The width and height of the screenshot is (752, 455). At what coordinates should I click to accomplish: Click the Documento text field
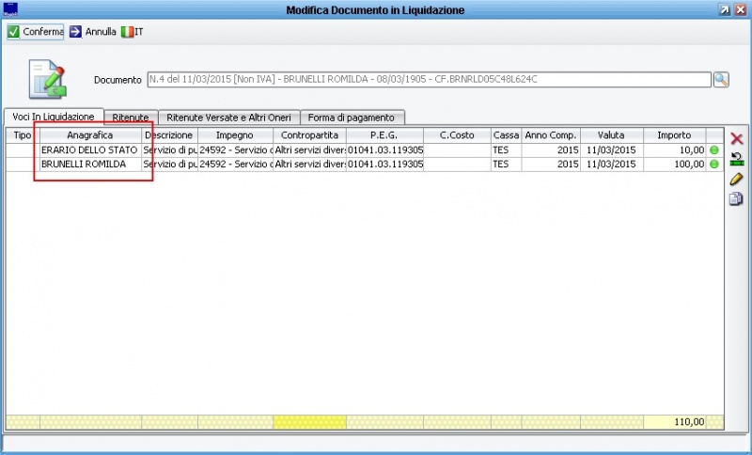pyautogui.click(x=429, y=80)
